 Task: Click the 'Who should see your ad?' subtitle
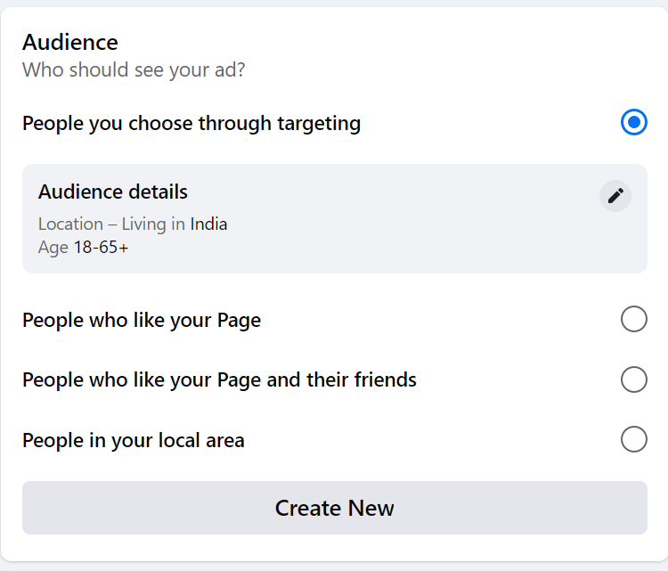point(134,69)
